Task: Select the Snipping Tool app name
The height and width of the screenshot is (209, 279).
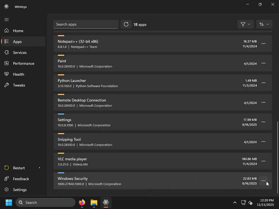Action: (69, 139)
